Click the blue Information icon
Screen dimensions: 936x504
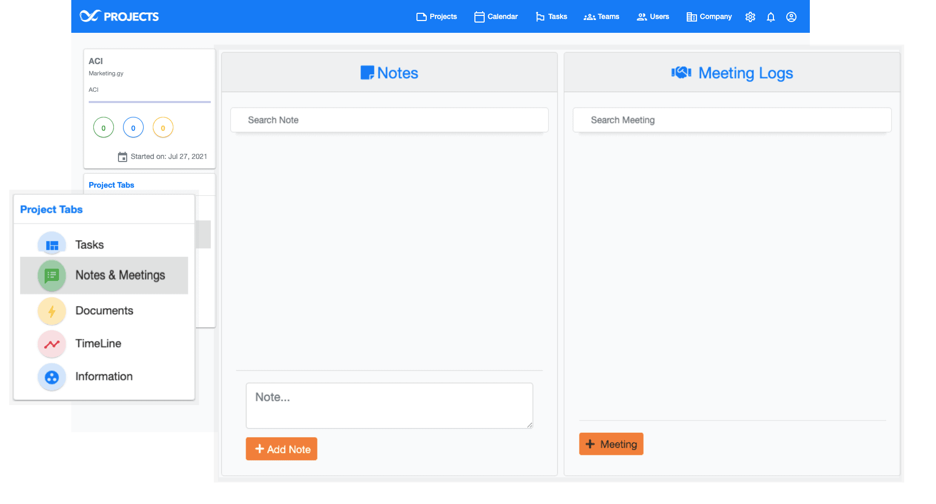coord(52,377)
